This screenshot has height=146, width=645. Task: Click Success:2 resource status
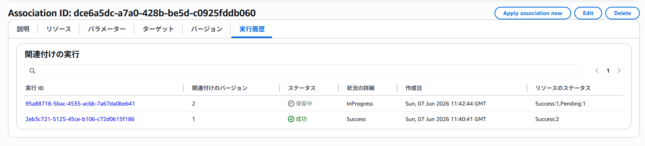547,119
